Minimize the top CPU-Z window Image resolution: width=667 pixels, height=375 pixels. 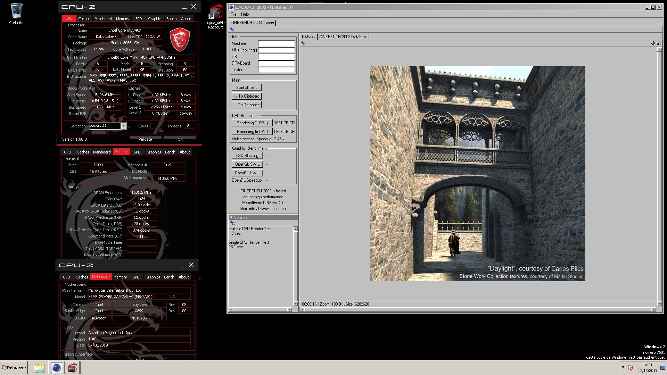(x=184, y=7)
